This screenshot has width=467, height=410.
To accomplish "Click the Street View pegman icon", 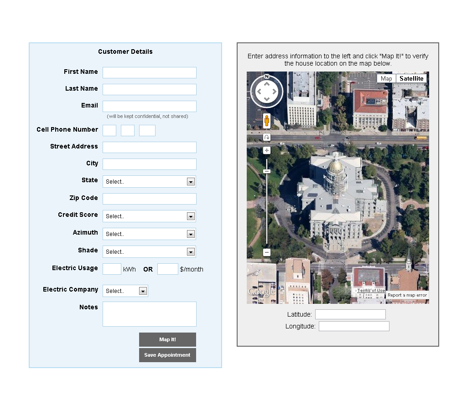I will [x=266, y=121].
